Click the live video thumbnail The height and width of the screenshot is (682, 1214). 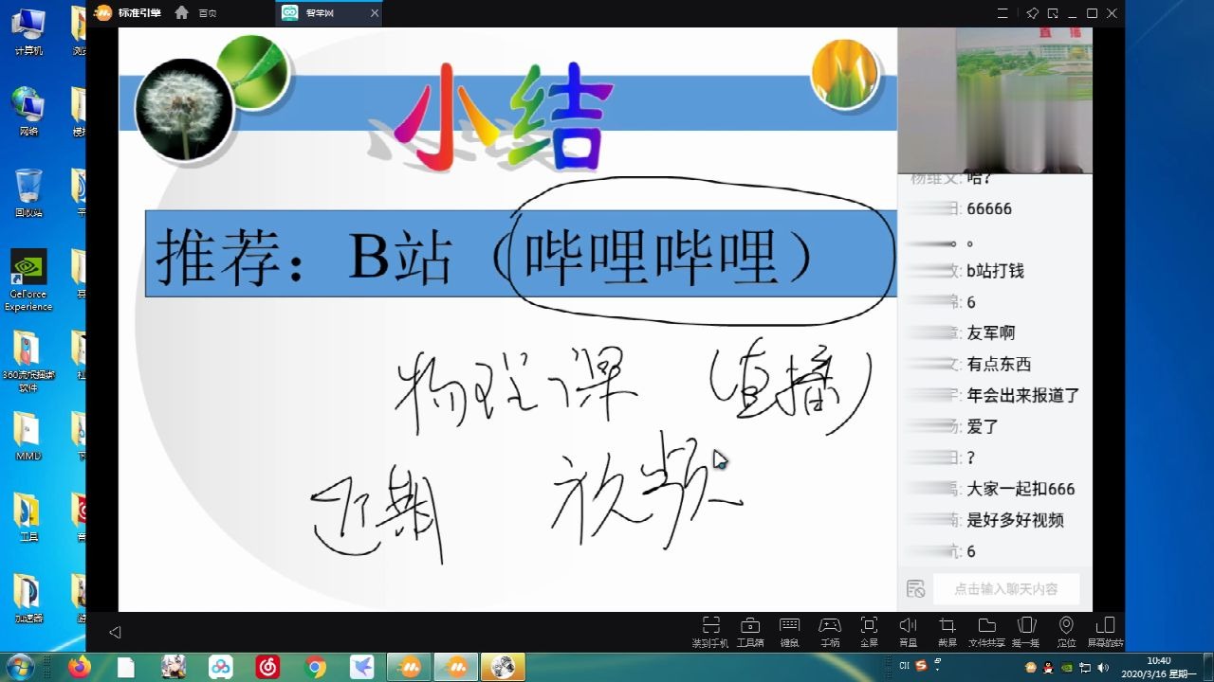click(x=995, y=99)
